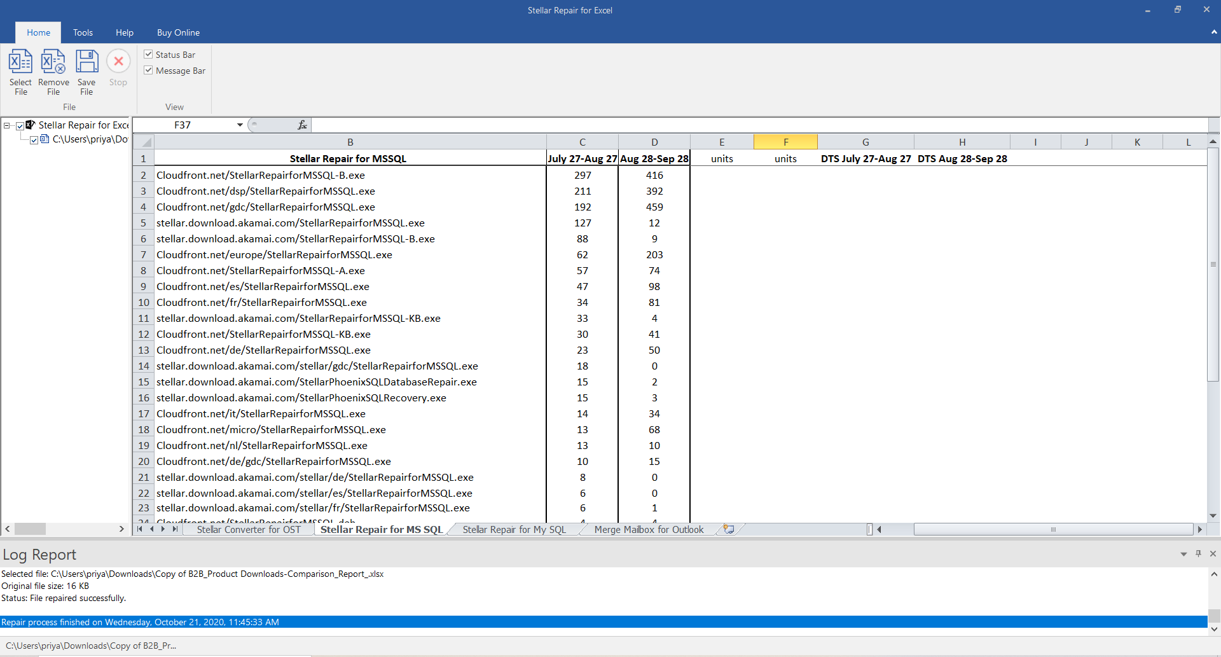Viewport: 1221px width, 657px height.
Task: Select the 'Repair process finished' log line
Action: click(604, 622)
